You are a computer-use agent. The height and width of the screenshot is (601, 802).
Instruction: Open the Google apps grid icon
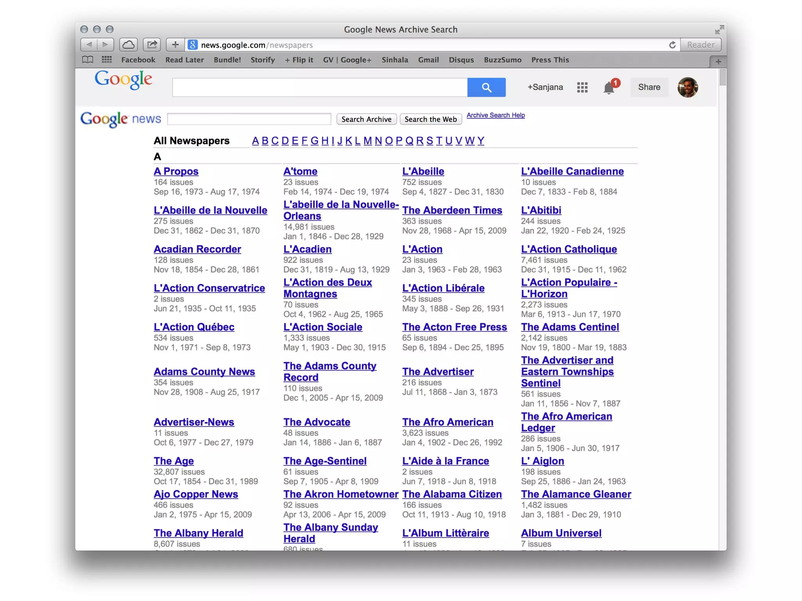[x=582, y=87]
